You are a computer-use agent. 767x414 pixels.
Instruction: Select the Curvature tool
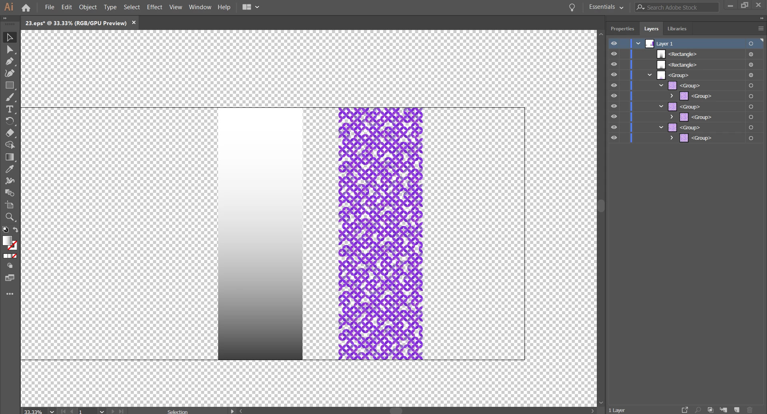10,73
